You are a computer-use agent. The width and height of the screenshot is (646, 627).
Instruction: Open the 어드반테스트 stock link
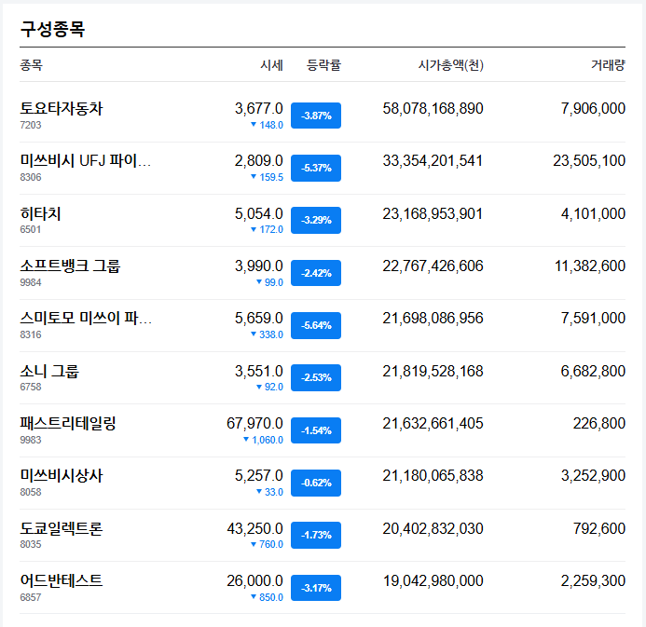(x=61, y=581)
